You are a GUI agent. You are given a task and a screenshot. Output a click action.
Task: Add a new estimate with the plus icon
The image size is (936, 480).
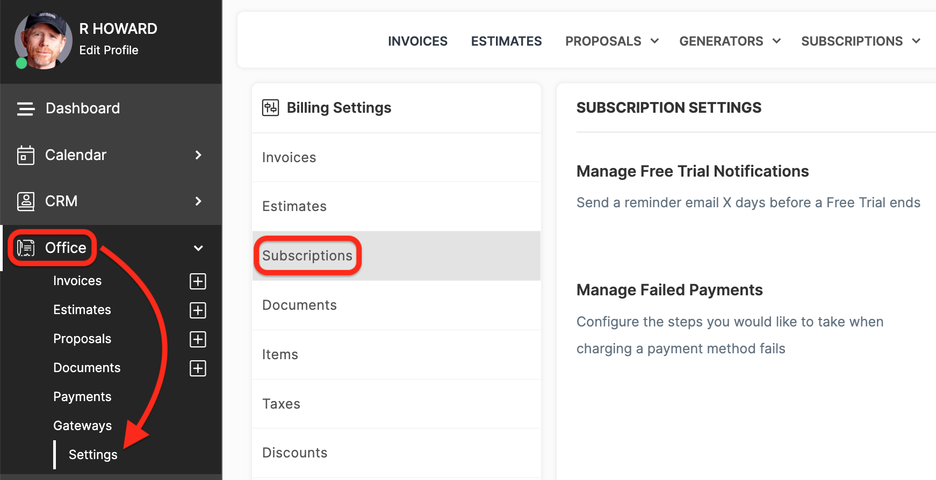click(x=198, y=310)
